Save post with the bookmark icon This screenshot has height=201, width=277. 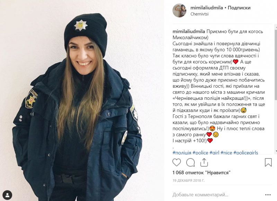point(268,162)
